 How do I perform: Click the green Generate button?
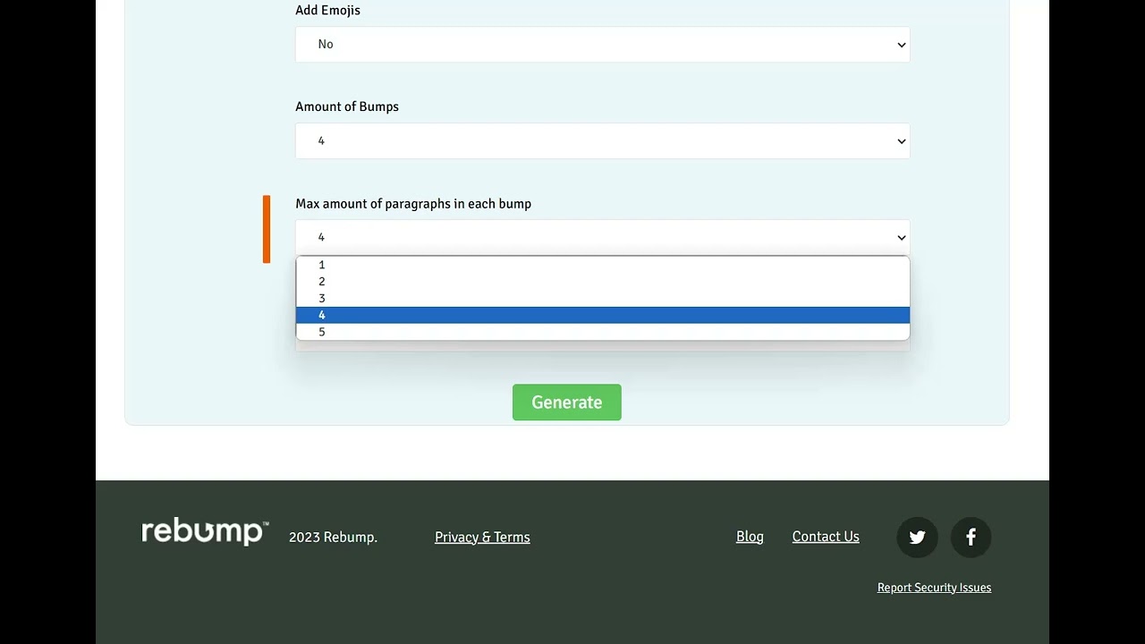pyautogui.click(x=567, y=402)
